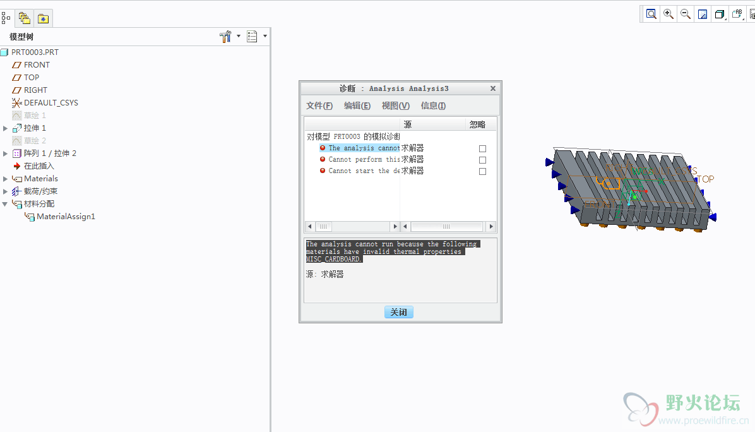This screenshot has height=432, width=755.
Task: Click the pattern icon of 阵列 1
Action: pos(17,153)
